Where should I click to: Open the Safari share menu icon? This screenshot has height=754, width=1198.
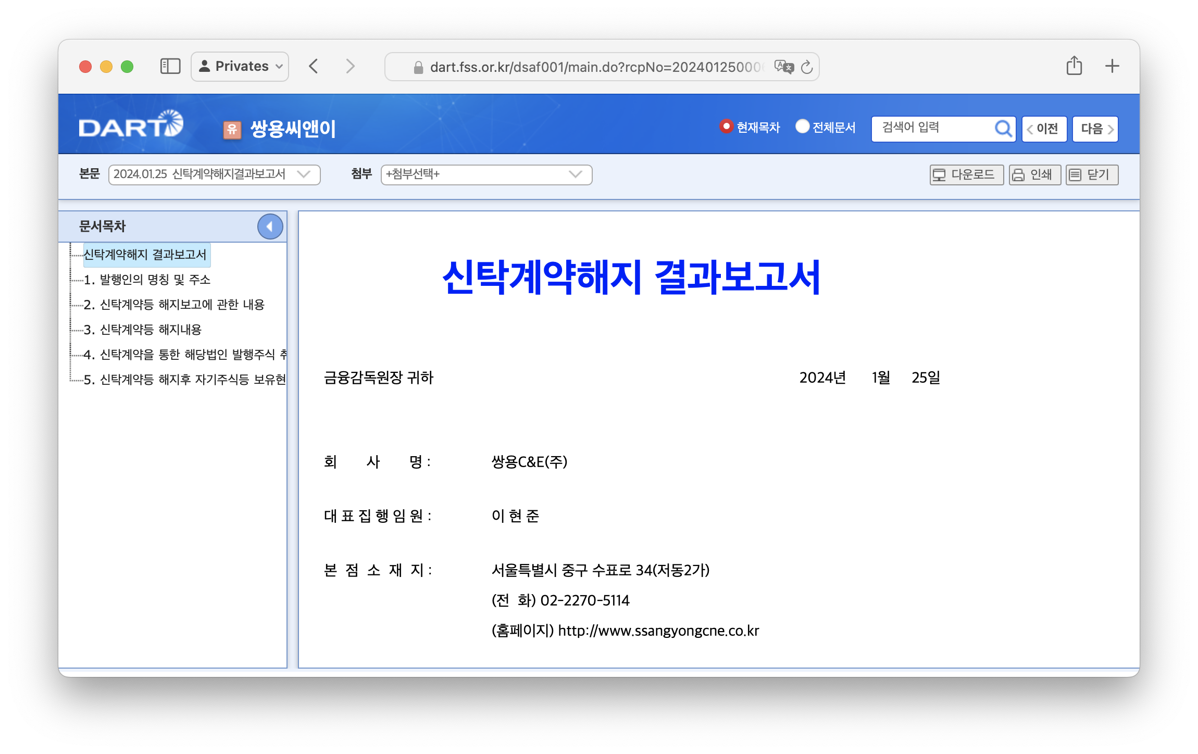1074,66
